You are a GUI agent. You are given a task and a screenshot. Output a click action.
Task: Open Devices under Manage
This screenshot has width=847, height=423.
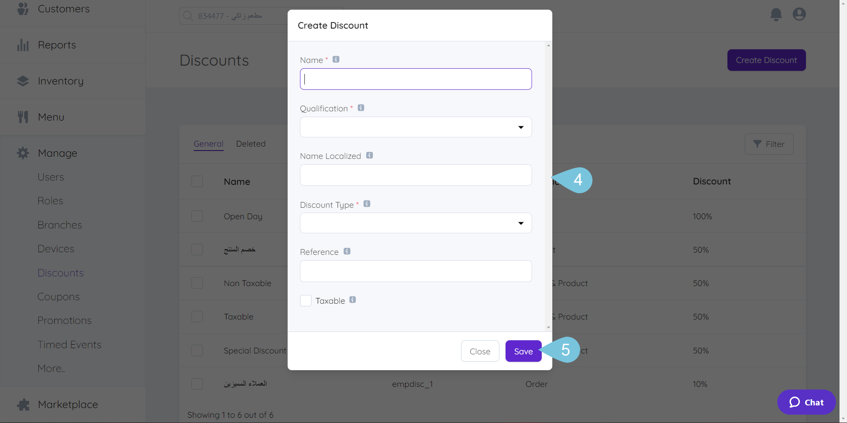click(56, 249)
